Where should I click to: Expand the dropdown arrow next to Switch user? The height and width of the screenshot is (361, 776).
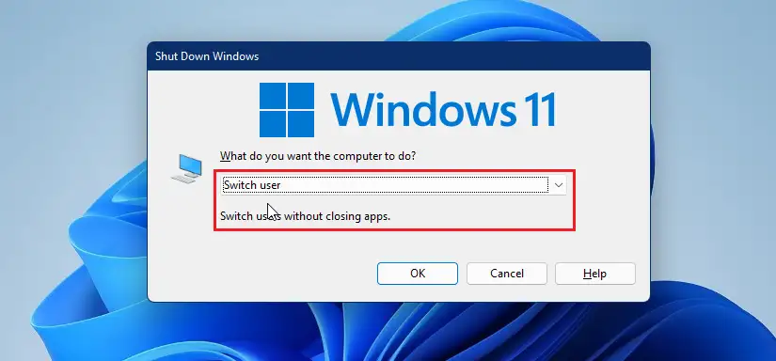pos(559,185)
